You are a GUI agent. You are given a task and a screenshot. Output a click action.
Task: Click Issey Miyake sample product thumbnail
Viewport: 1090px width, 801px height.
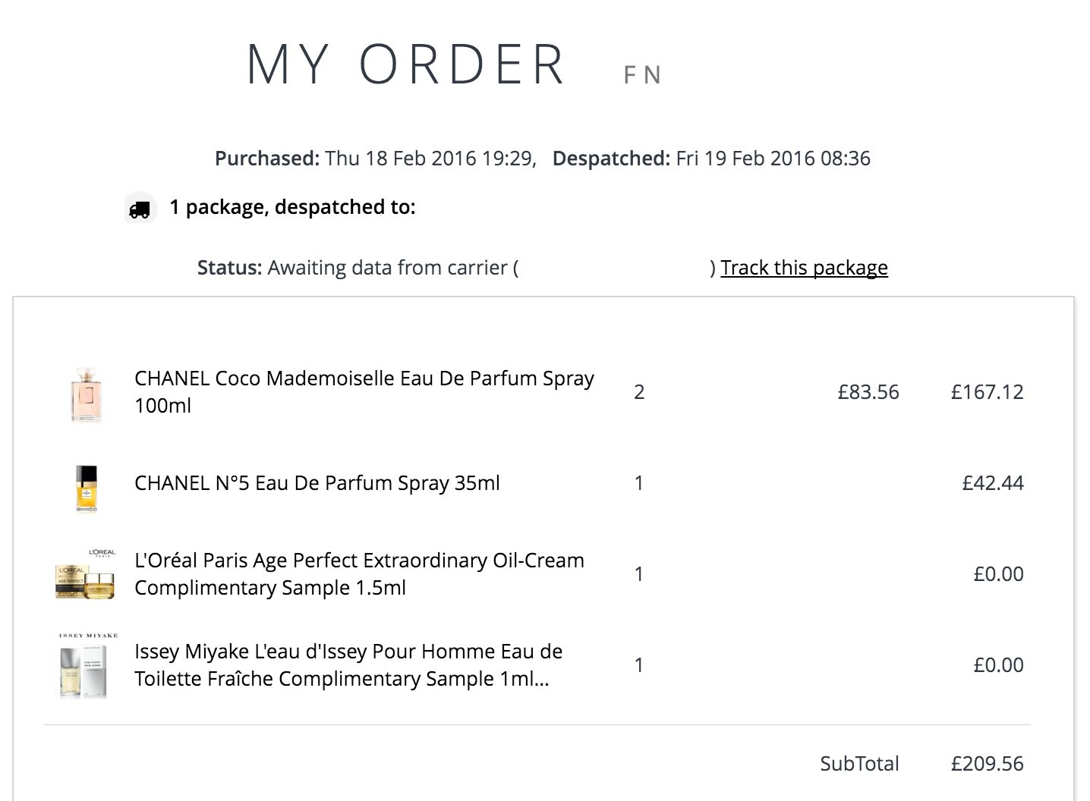coord(86,665)
